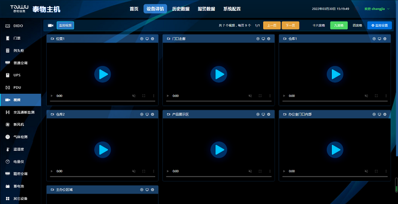Open three-dot menu on 办公室门口内部 player

[x=386, y=171]
